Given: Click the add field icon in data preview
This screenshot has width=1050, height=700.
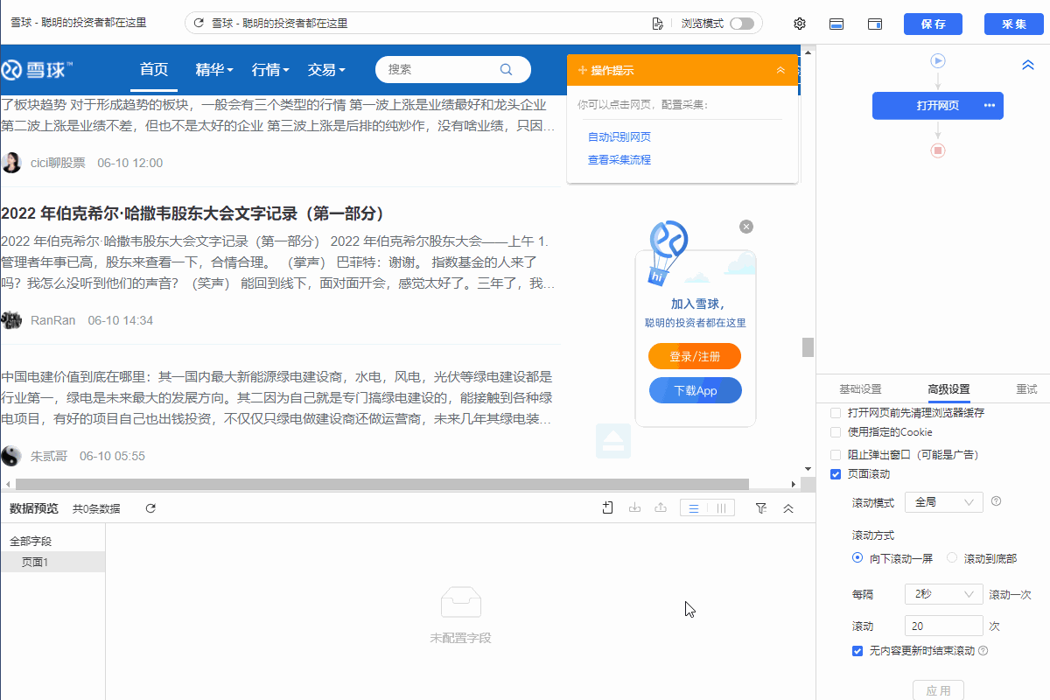Looking at the screenshot, I should tap(608, 507).
